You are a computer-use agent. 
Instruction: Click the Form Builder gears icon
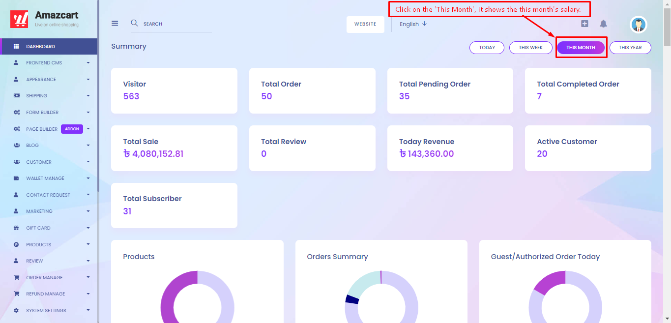pos(17,113)
